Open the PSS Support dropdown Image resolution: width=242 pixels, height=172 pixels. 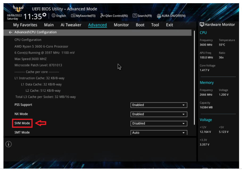click(x=159, y=105)
